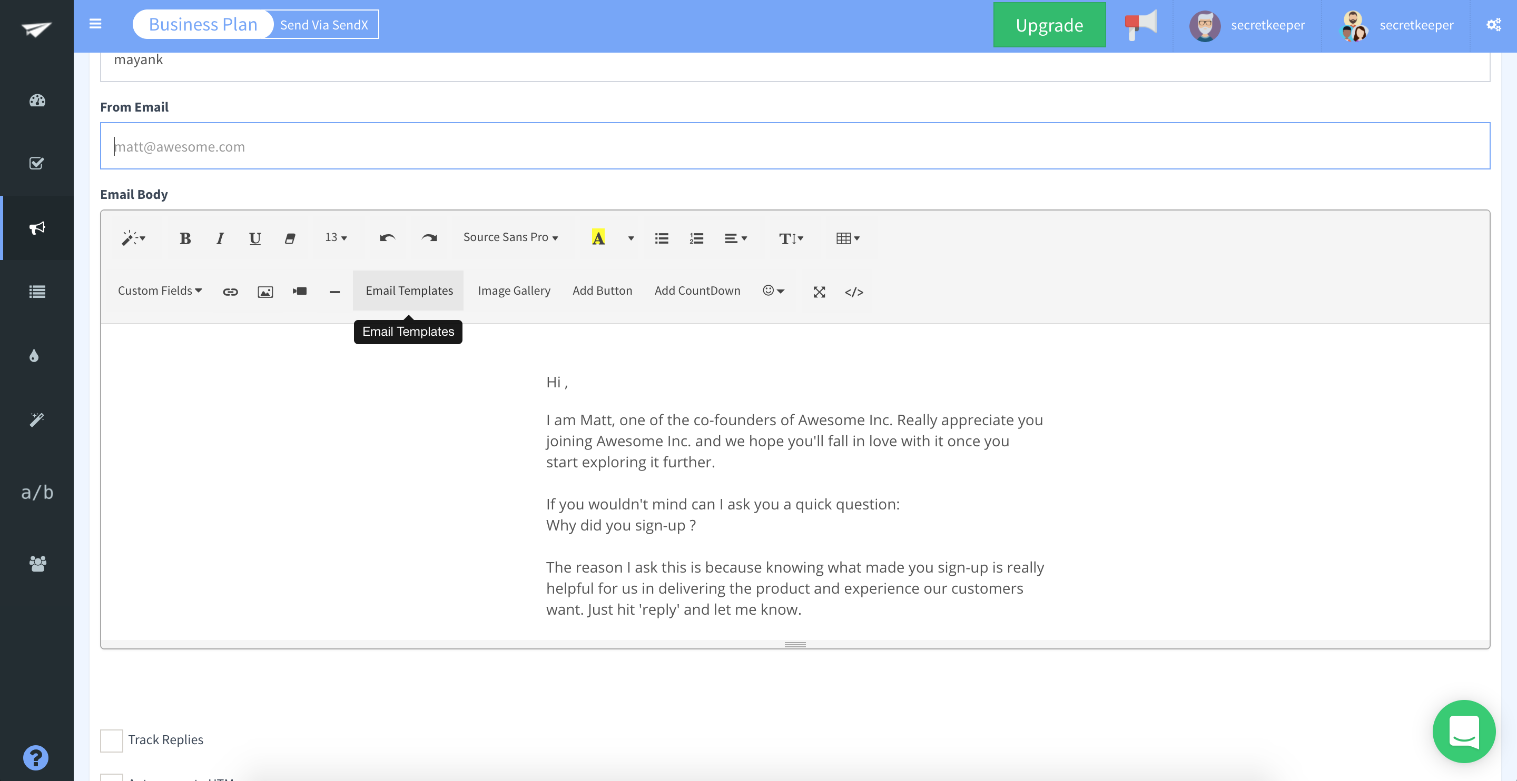1517x781 pixels.
Task: Open the live chat bubble widget
Action: point(1464,731)
